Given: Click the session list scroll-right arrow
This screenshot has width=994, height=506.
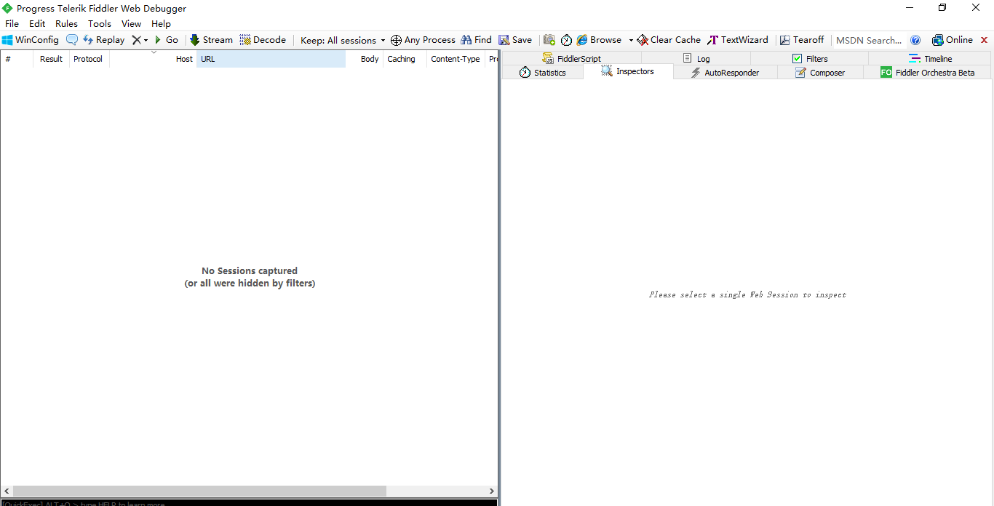Looking at the screenshot, I should coord(492,491).
